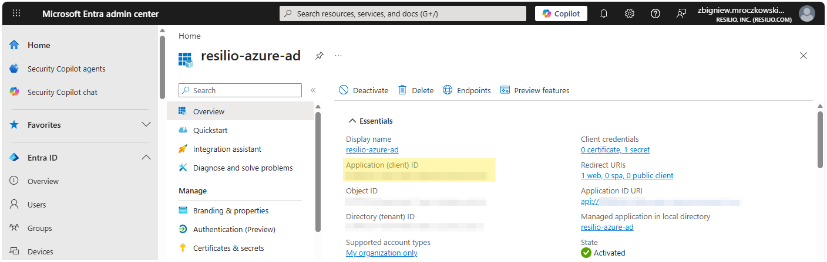Open the portal waffle menu icon
Screen dimensions: 827x262
pos(16,13)
